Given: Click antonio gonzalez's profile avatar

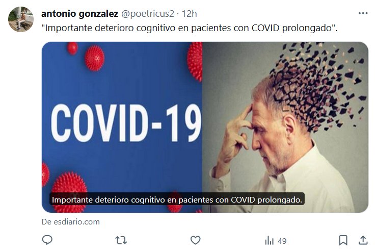Looking at the screenshot, I should click(x=20, y=19).
